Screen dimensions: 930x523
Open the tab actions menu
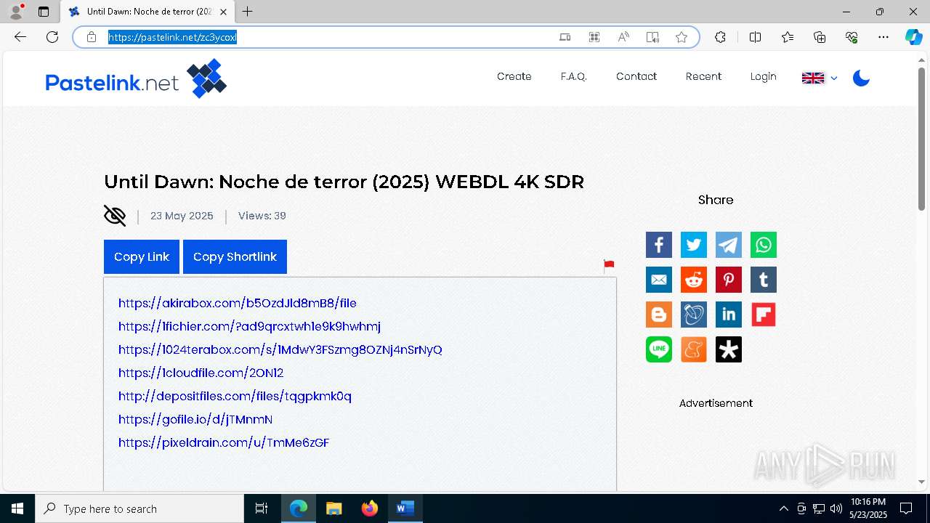[x=44, y=12]
